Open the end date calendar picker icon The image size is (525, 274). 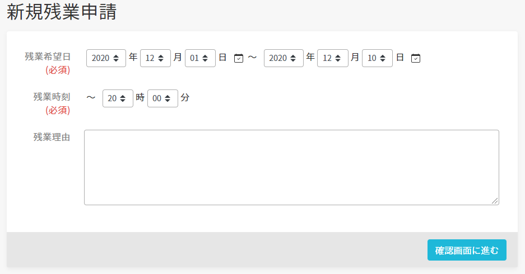[416, 58]
